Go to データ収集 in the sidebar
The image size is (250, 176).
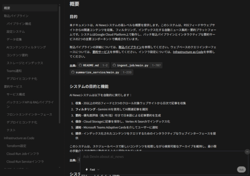pos(14,39)
